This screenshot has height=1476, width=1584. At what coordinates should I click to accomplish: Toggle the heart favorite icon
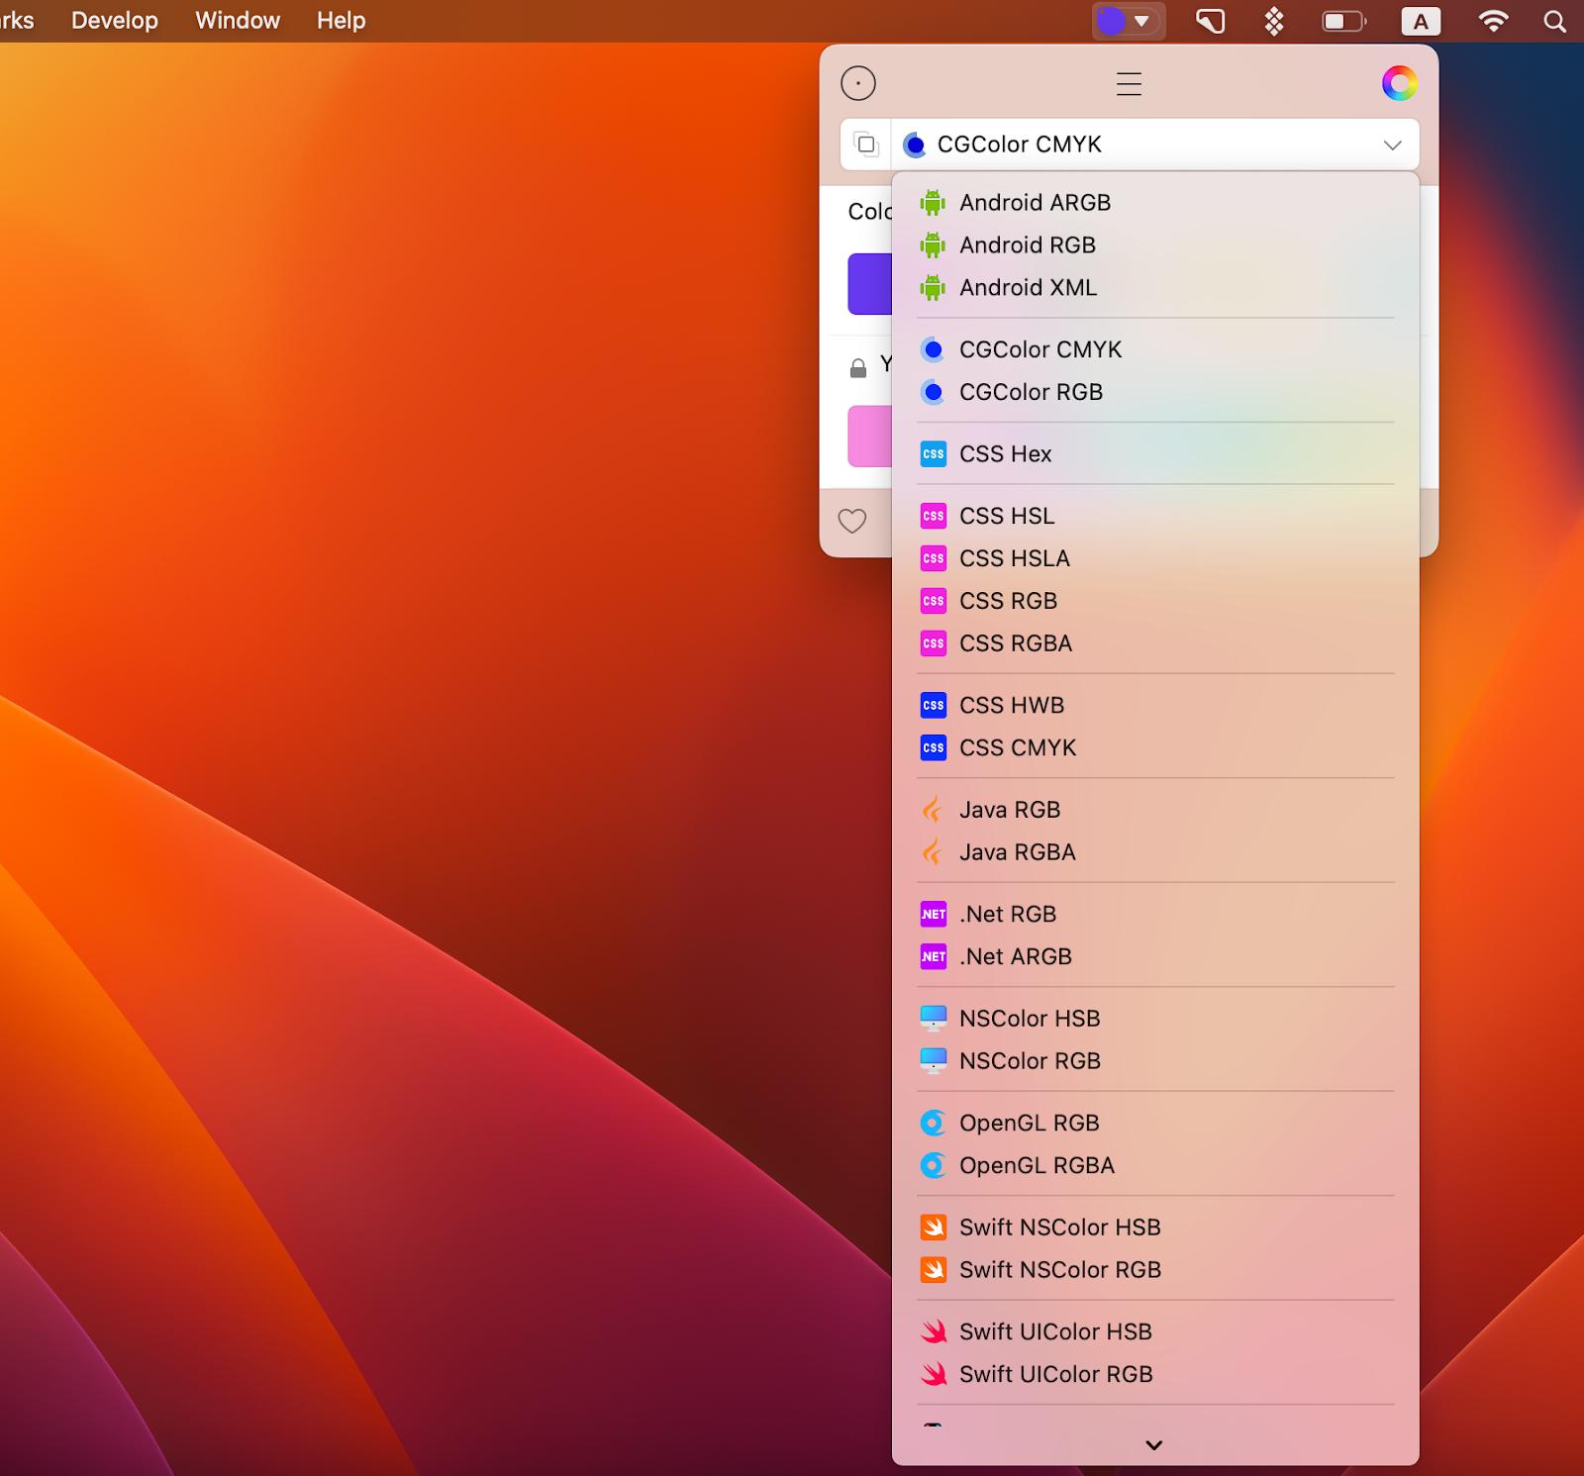(852, 520)
